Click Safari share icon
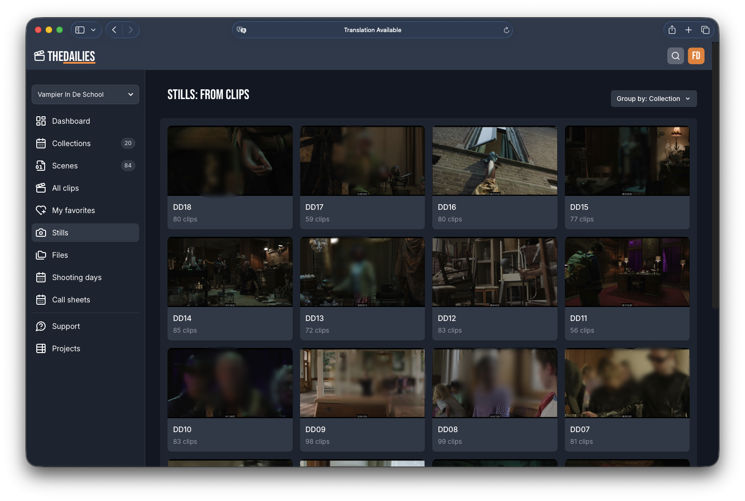 [672, 30]
